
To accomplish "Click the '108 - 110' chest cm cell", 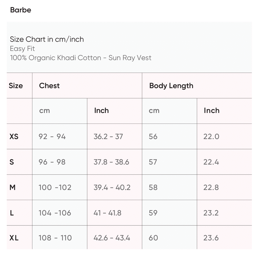I will pos(55,238).
